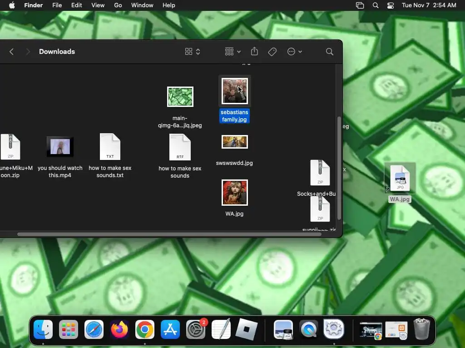The image size is (465, 348).
Task: Open the icon view switcher
Action: coord(193,52)
